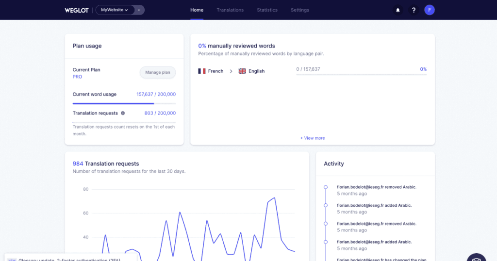The width and height of the screenshot is (497, 261).
Task: Click the current word usage progress bar
Action: [124, 103]
